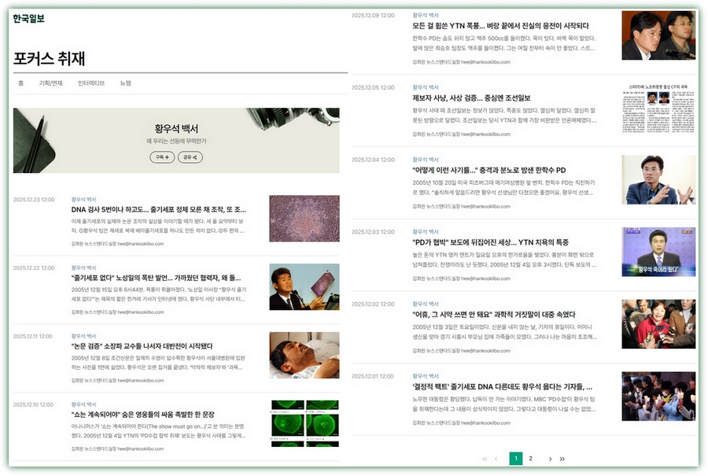
Task: Open the green stem cell microscope thumbnail
Action: coord(304,428)
